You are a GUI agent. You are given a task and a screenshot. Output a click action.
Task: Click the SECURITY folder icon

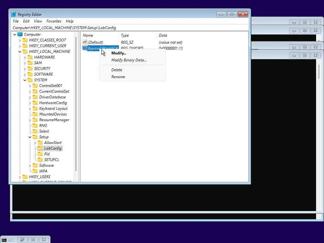tap(30, 69)
